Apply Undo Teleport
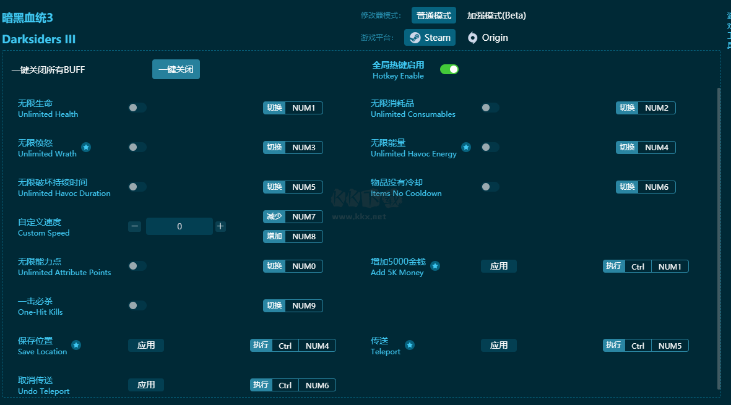 (146, 385)
